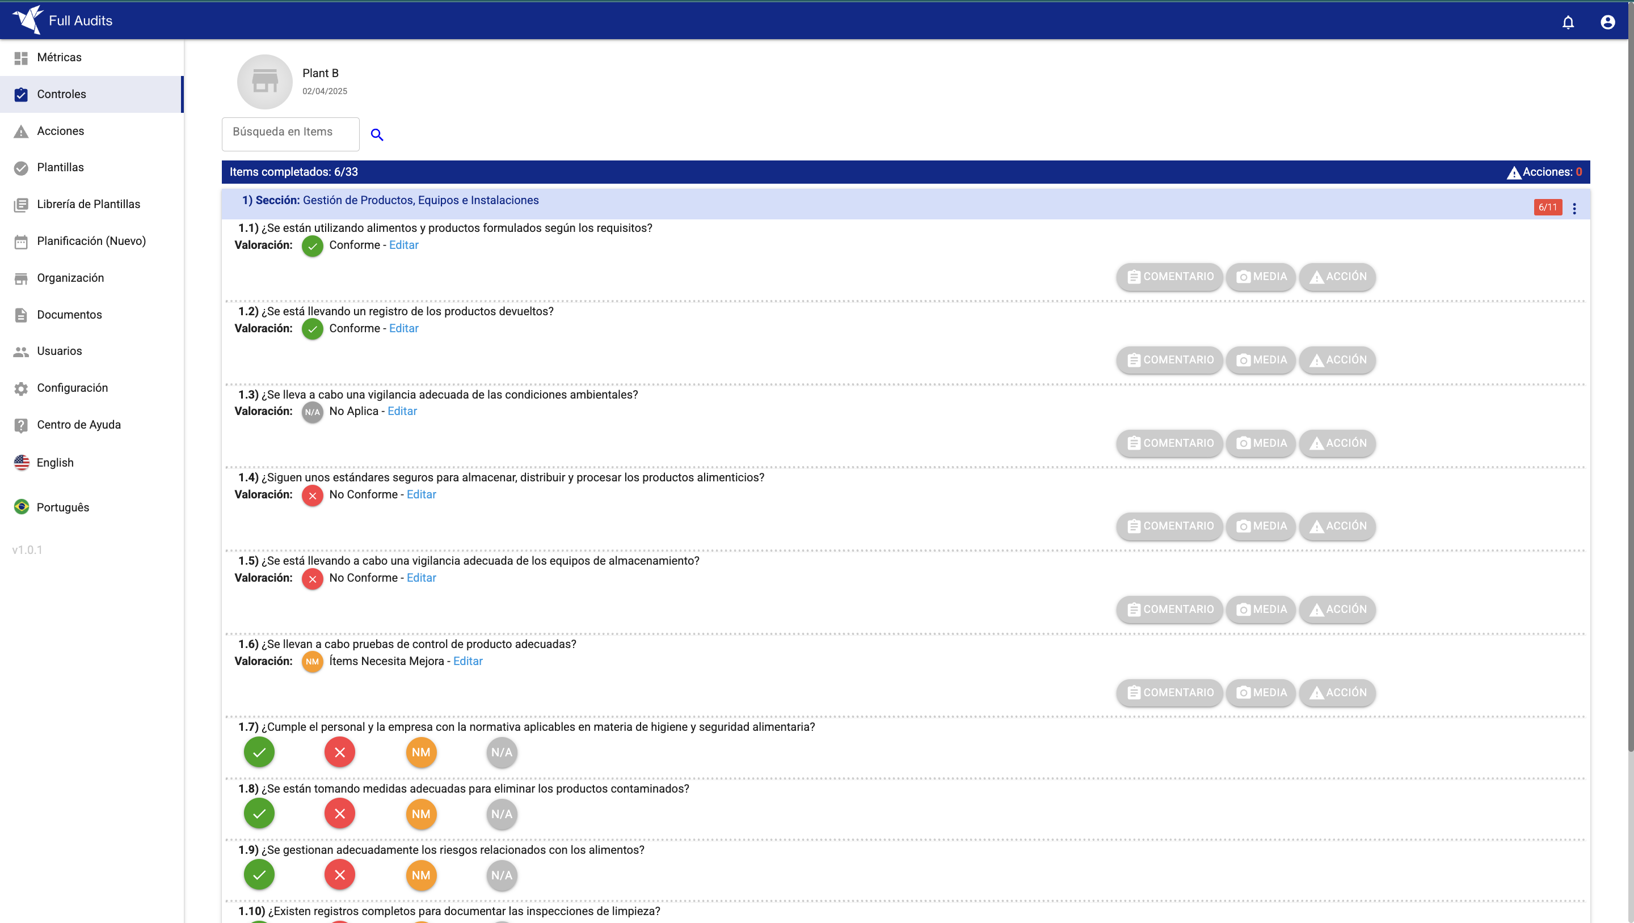Add a comentario to item 1.1

pos(1169,277)
